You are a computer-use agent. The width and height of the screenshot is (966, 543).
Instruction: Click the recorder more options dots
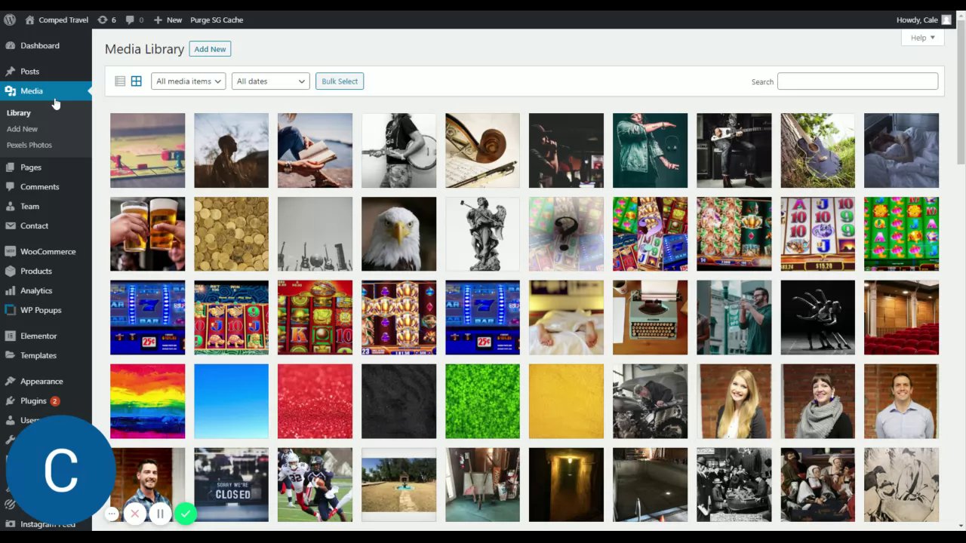tap(112, 514)
